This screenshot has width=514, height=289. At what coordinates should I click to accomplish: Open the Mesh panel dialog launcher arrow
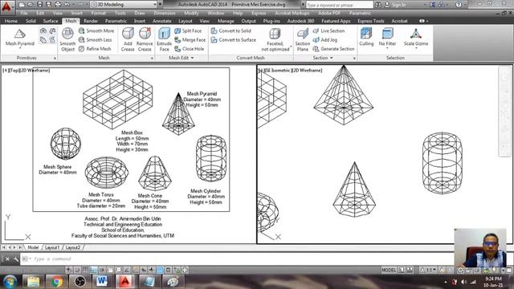[x=152, y=59]
